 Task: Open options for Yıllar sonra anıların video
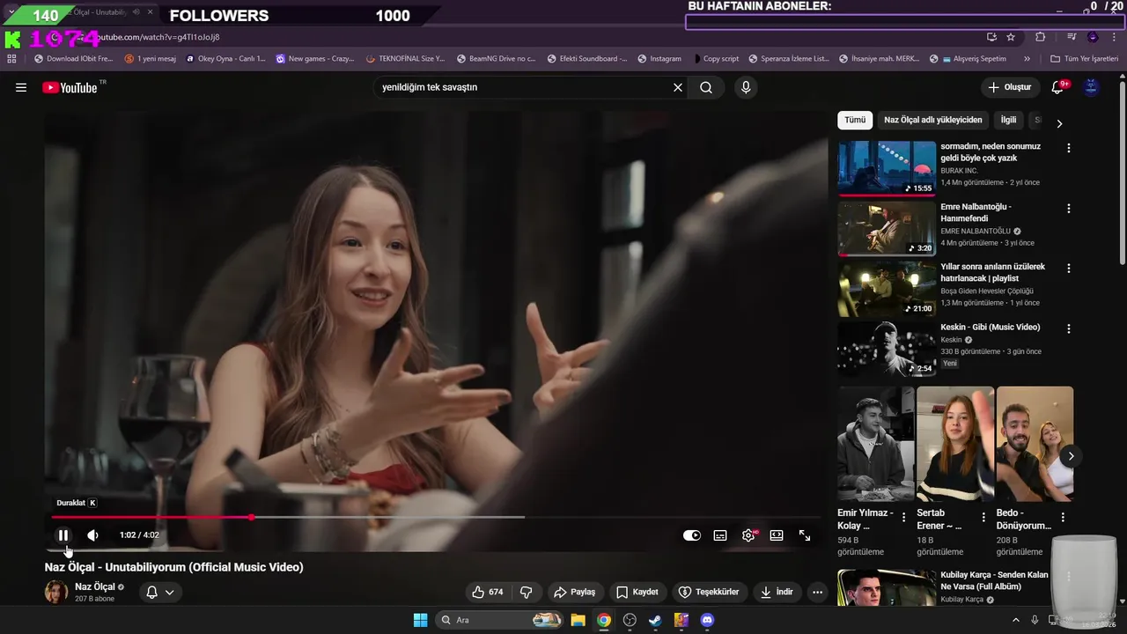1069,269
